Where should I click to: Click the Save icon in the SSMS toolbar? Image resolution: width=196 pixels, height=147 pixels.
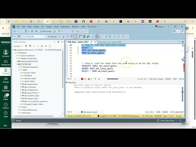tap(32, 31)
